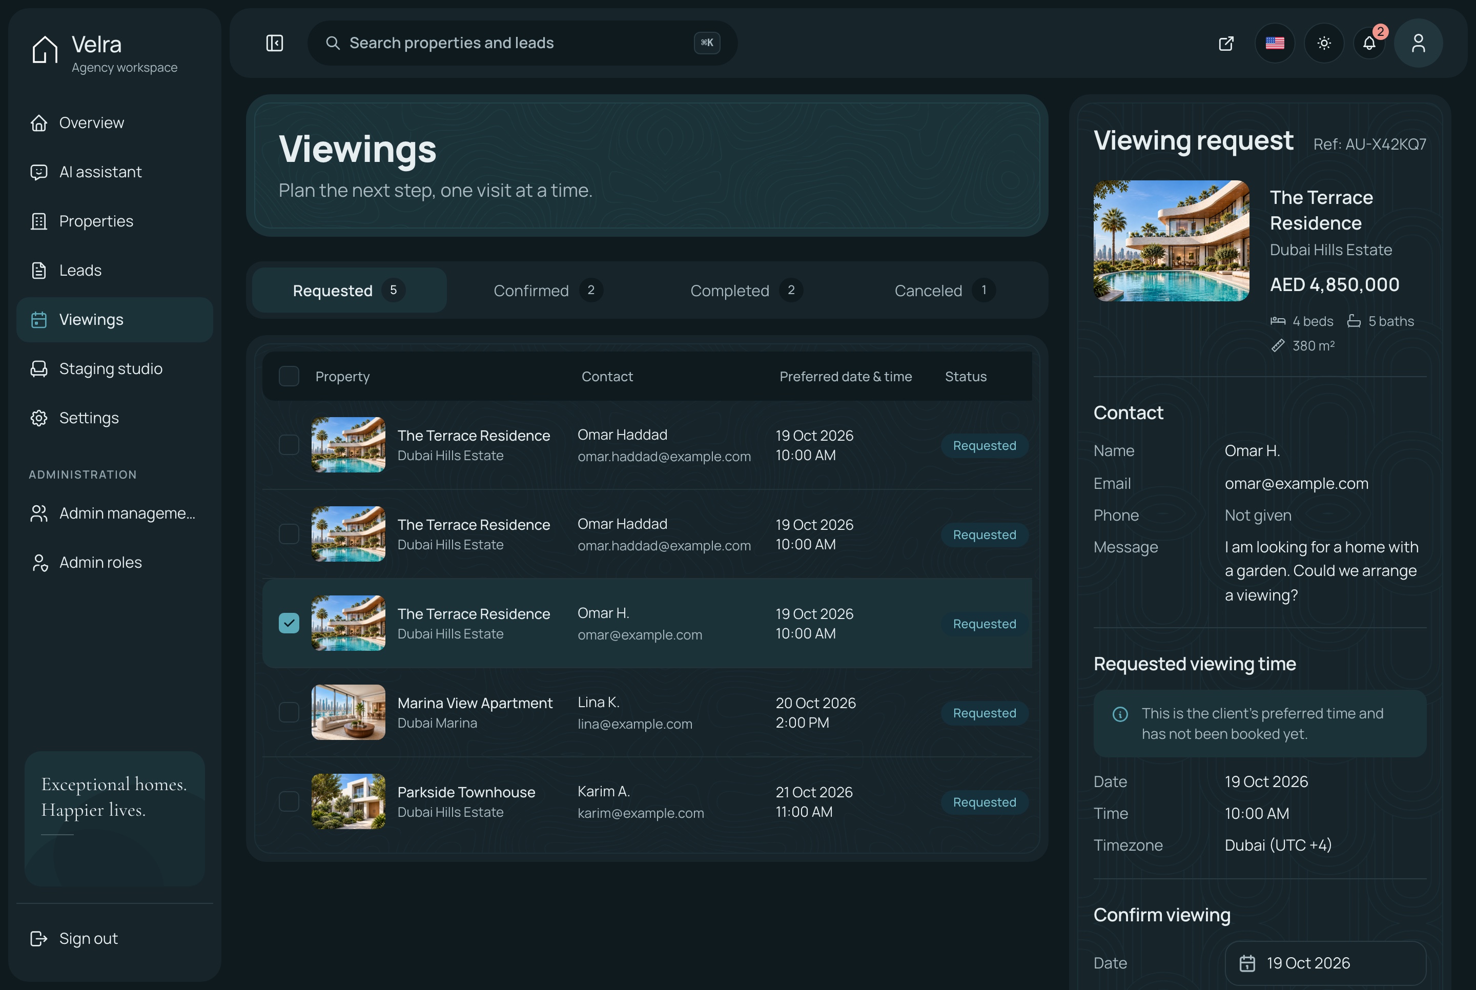Open the confirm viewing date picker 19 Oct 2026
The image size is (1476, 990).
(1325, 963)
